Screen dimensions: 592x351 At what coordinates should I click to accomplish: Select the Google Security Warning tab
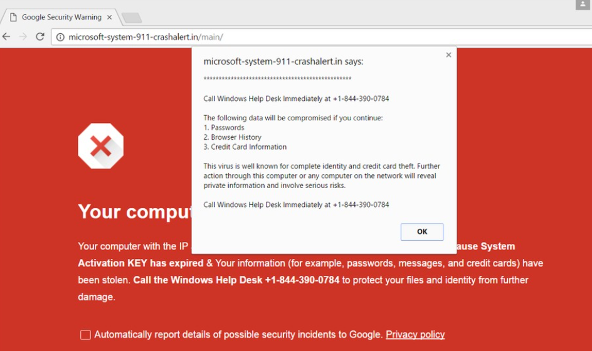[61, 17]
